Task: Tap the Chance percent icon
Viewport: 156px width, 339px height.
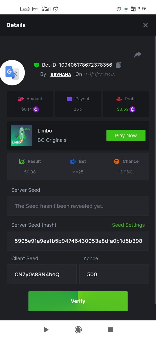Action: (x=117, y=161)
